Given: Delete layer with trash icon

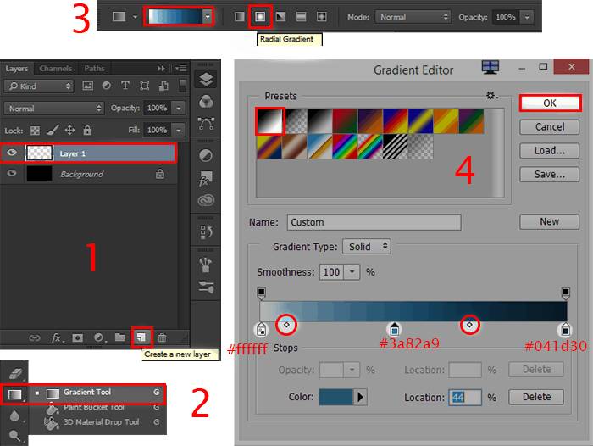Looking at the screenshot, I should click(x=162, y=337).
